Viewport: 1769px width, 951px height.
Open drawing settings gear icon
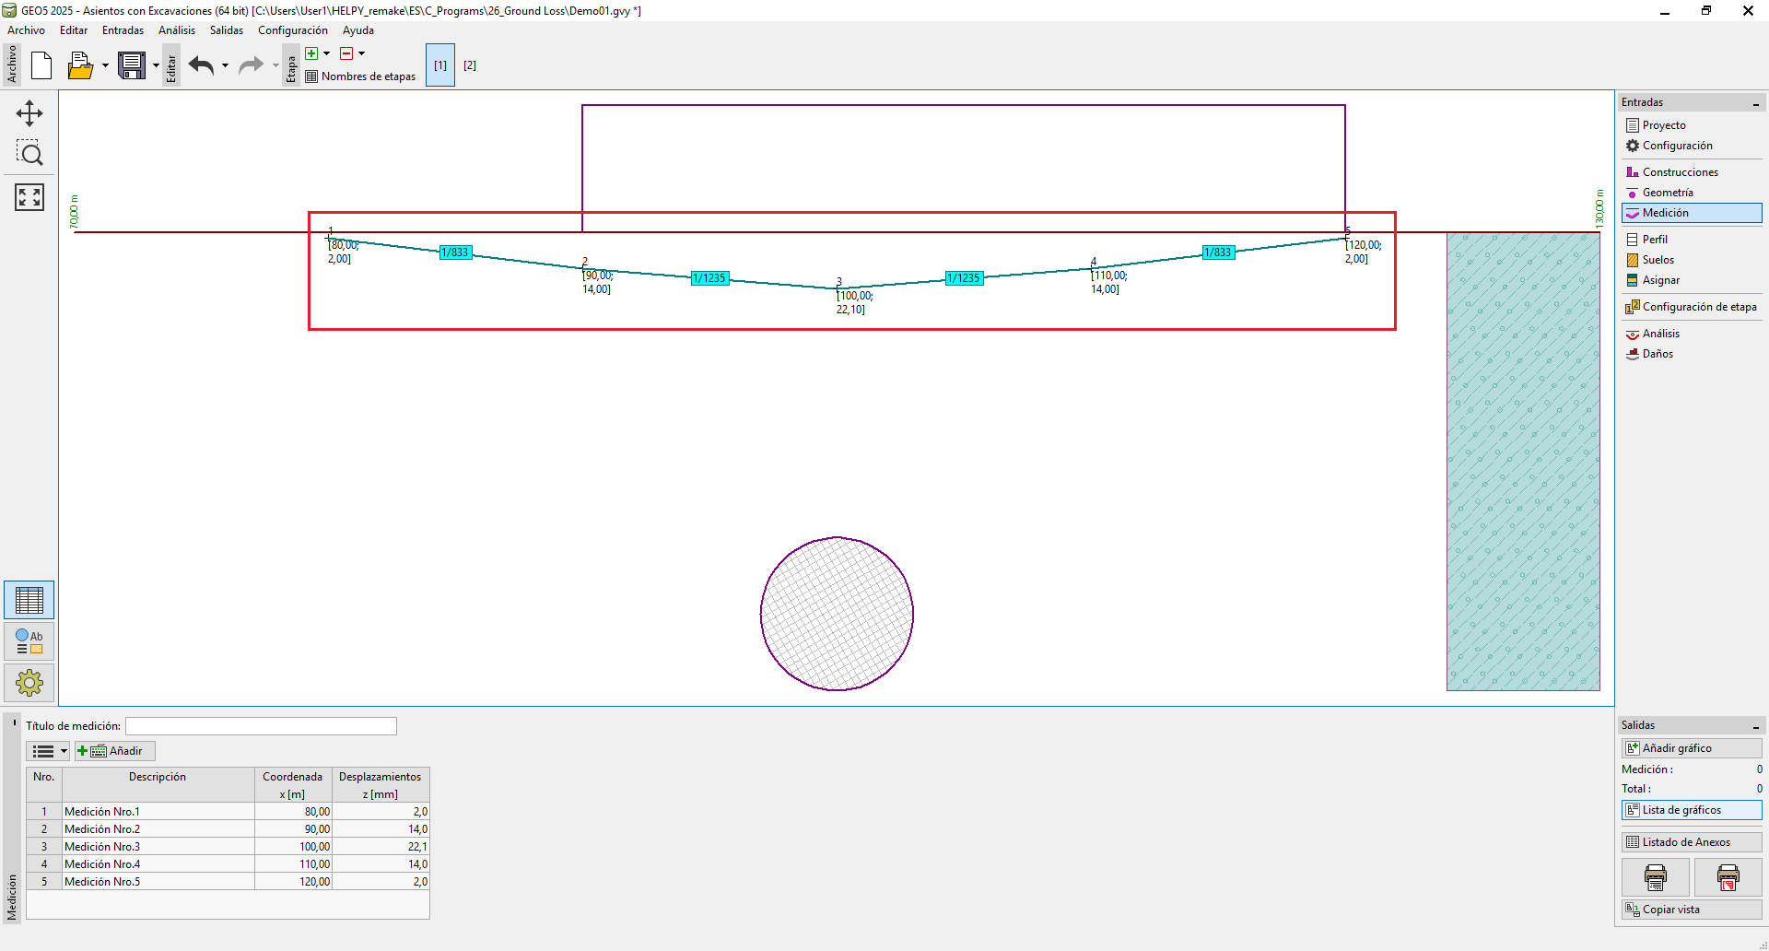point(29,683)
